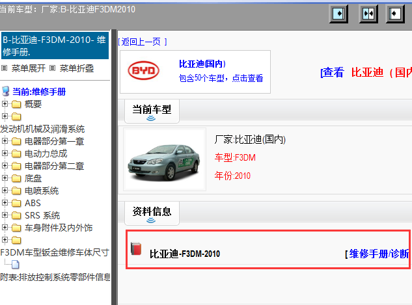The image size is (412, 305).
Task: Select the ABS label
Action: pos(33,203)
